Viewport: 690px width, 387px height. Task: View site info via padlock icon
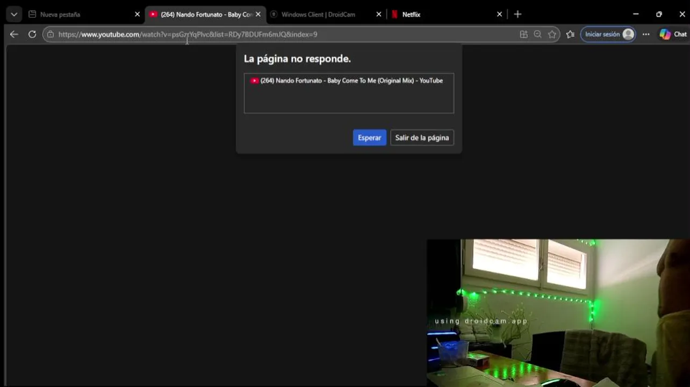tap(51, 34)
